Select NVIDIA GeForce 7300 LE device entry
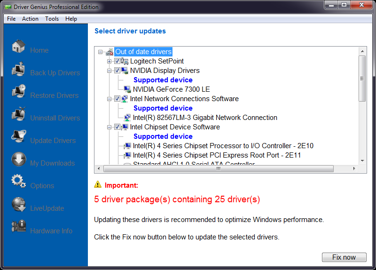This screenshot has width=376, height=270. point(171,89)
